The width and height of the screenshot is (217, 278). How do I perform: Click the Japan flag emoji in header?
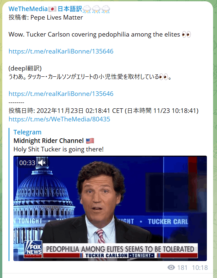[x=52, y=9]
